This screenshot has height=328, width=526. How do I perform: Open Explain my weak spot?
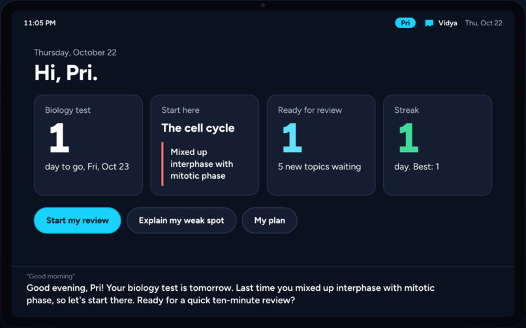[x=181, y=220]
